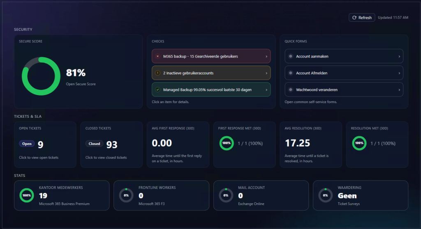Open the Managed Backup 99.05% check

tap(211, 89)
